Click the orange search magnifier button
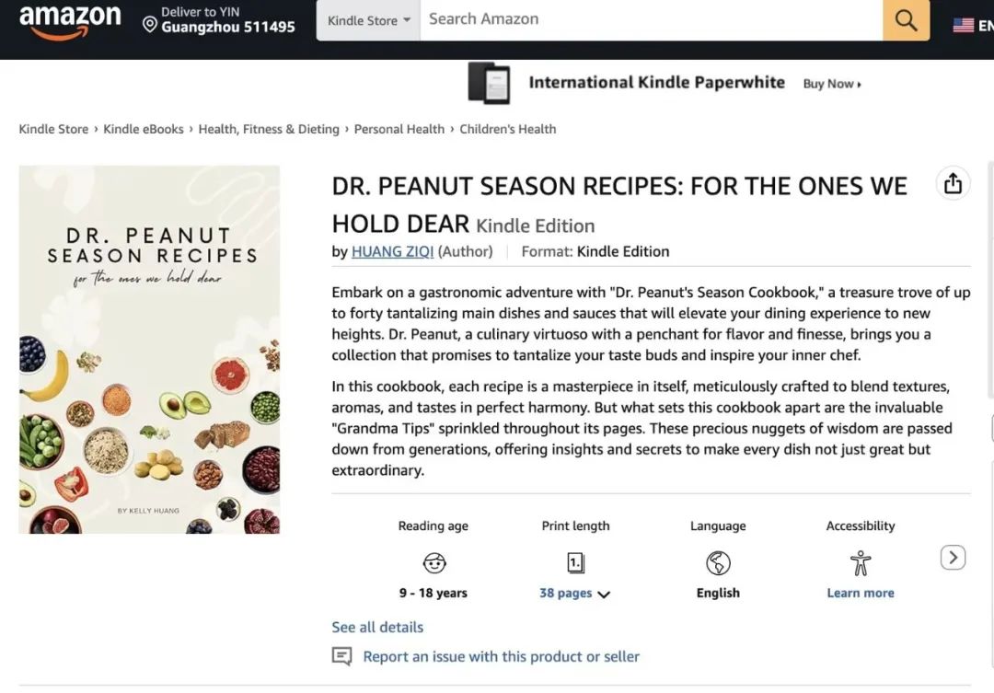This screenshot has height=693, width=994. pos(906,20)
